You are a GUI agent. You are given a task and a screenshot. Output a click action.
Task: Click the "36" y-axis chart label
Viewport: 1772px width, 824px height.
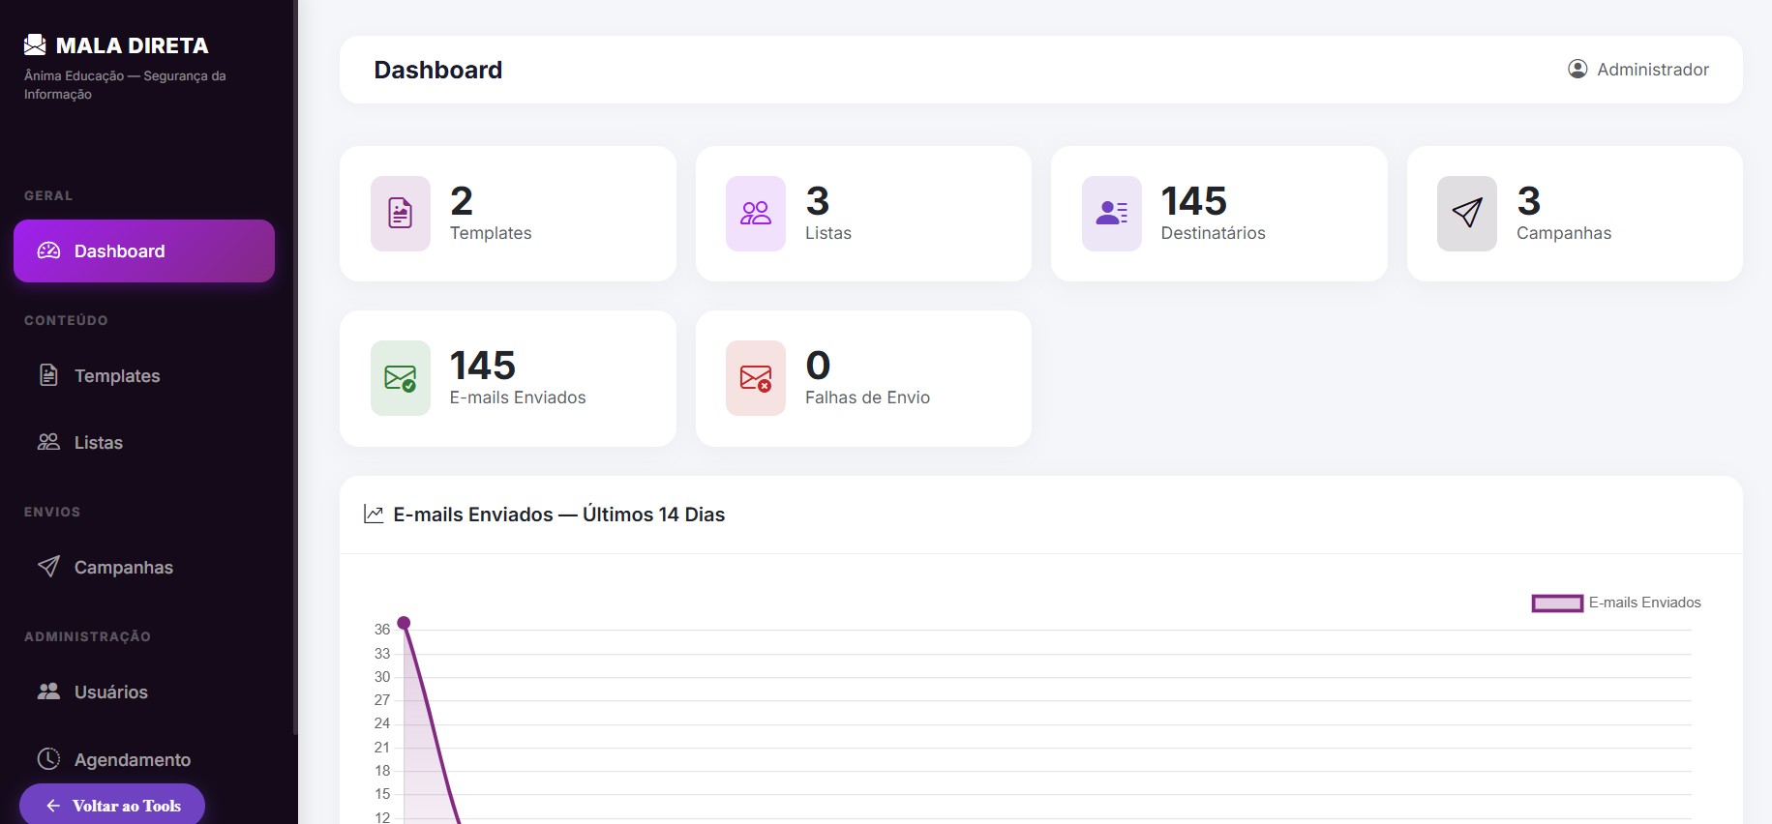tap(382, 630)
